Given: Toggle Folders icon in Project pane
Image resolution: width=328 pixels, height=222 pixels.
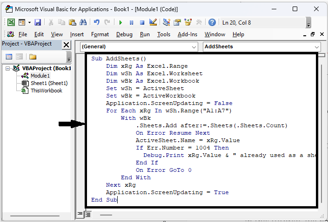Looking at the screenshot, I should click(33, 57).
